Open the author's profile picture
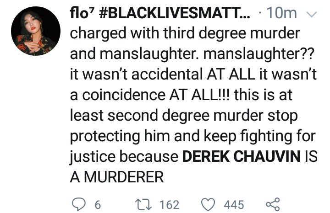The width and height of the screenshot is (330, 213). point(35,31)
